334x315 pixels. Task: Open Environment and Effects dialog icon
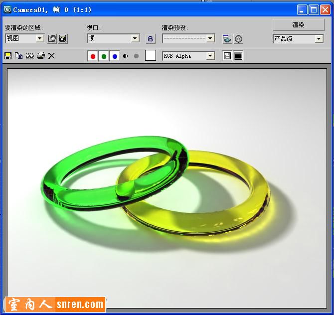point(238,39)
